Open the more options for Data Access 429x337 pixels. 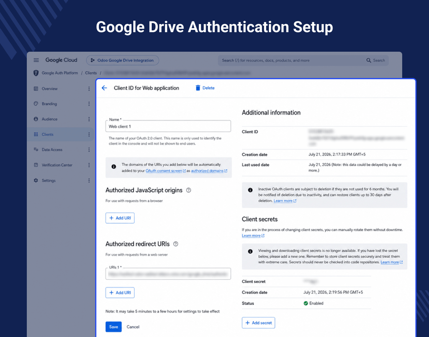click(x=89, y=150)
